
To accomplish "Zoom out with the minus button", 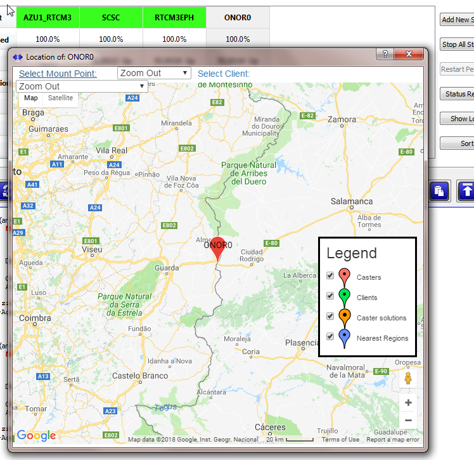I will coord(408,420).
